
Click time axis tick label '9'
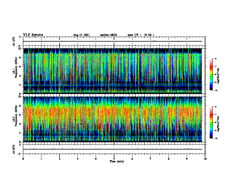[187, 159]
